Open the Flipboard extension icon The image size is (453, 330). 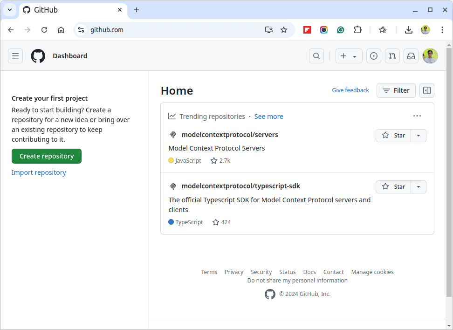click(307, 30)
